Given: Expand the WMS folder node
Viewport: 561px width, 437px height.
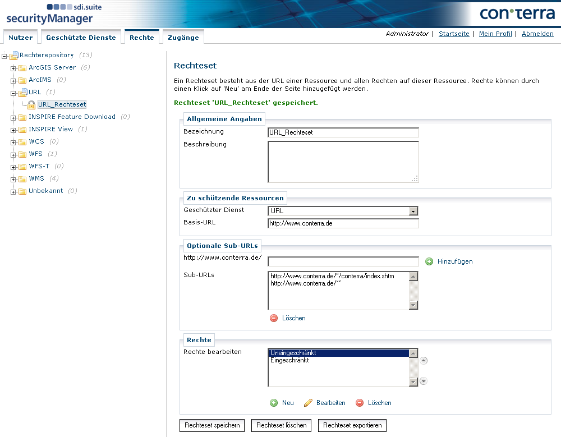Looking at the screenshot, I should tap(13, 179).
